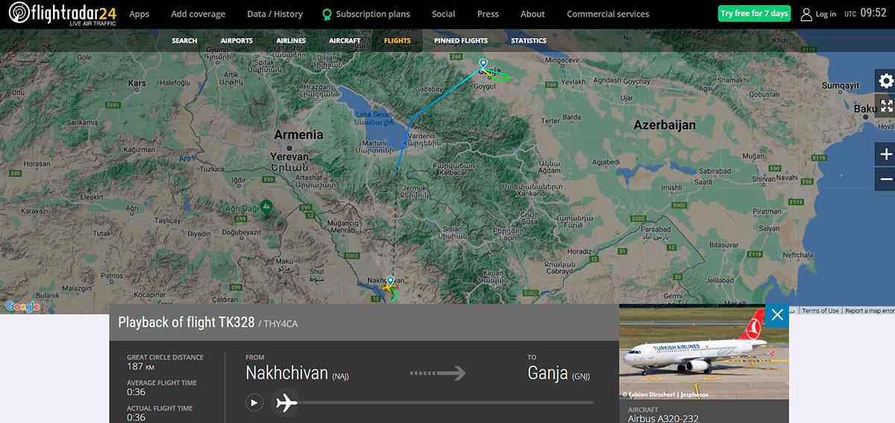895x423 pixels.
Task: Click the Turkish Airlines aircraft photo
Action: coord(703,352)
